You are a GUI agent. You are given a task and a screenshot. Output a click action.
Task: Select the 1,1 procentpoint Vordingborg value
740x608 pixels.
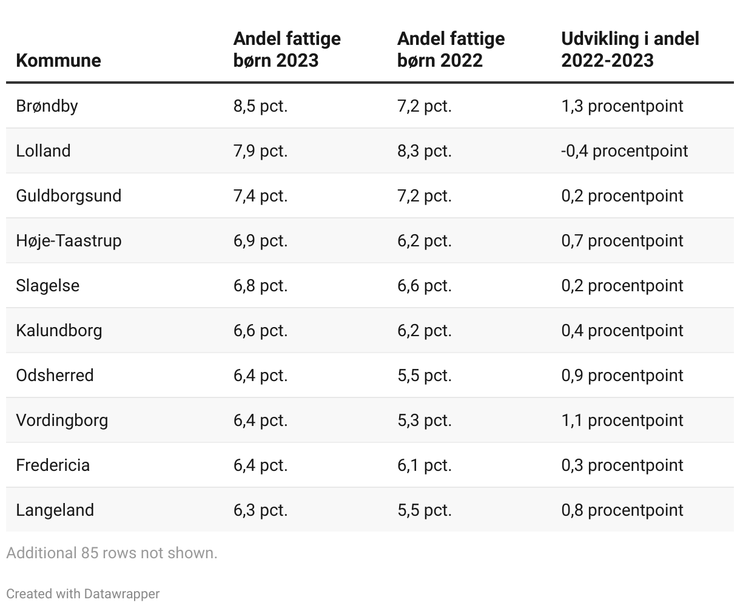pos(622,420)
